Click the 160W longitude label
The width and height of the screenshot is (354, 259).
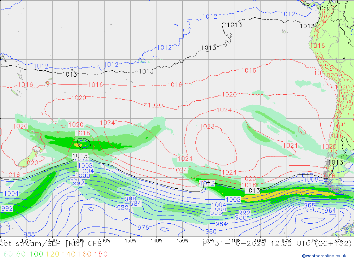click(104, 241)
